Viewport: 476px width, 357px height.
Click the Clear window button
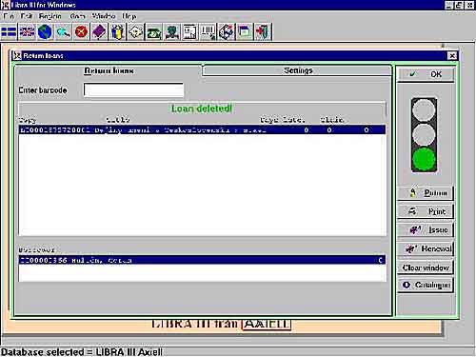coord(426,268)
